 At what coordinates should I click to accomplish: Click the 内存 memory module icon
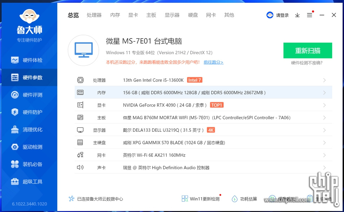pyautogui.click(x=80, y=93)
